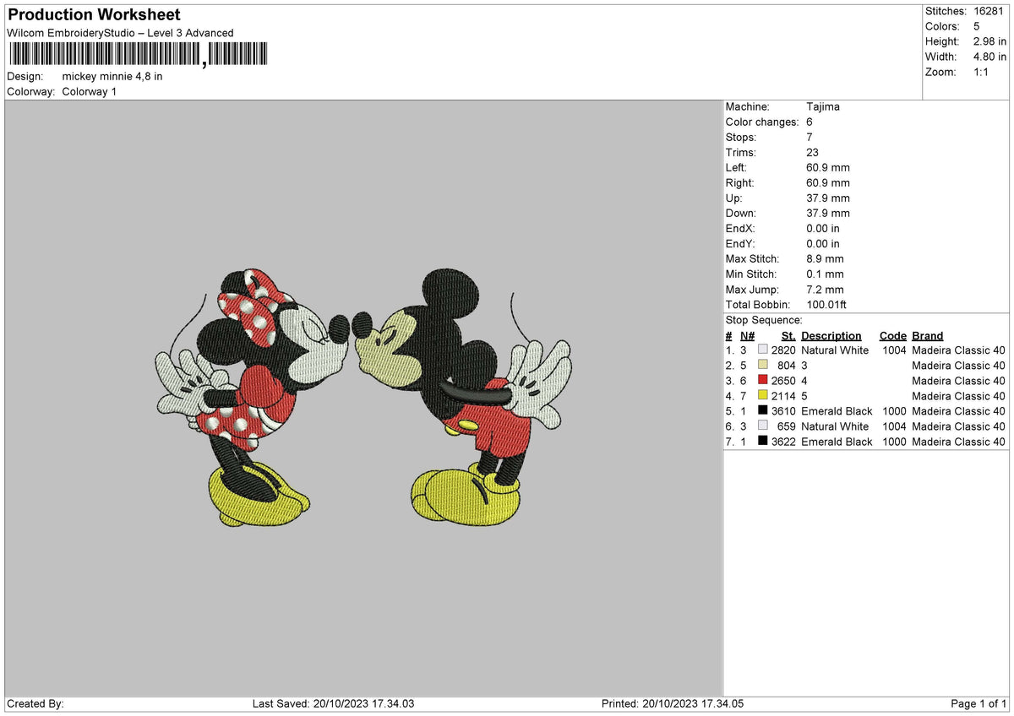Screen dimensions: 1014x716
Task: Select the beige swatch with 804 stitches
Action: [x=763, y=366]
